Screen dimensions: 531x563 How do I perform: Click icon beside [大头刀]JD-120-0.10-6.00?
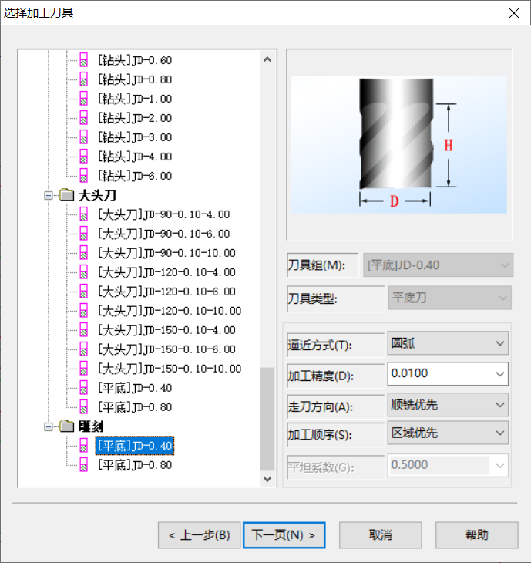[83, 292]
